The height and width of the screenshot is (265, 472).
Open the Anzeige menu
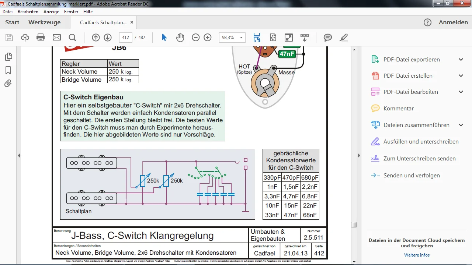[x=51, y=12]
